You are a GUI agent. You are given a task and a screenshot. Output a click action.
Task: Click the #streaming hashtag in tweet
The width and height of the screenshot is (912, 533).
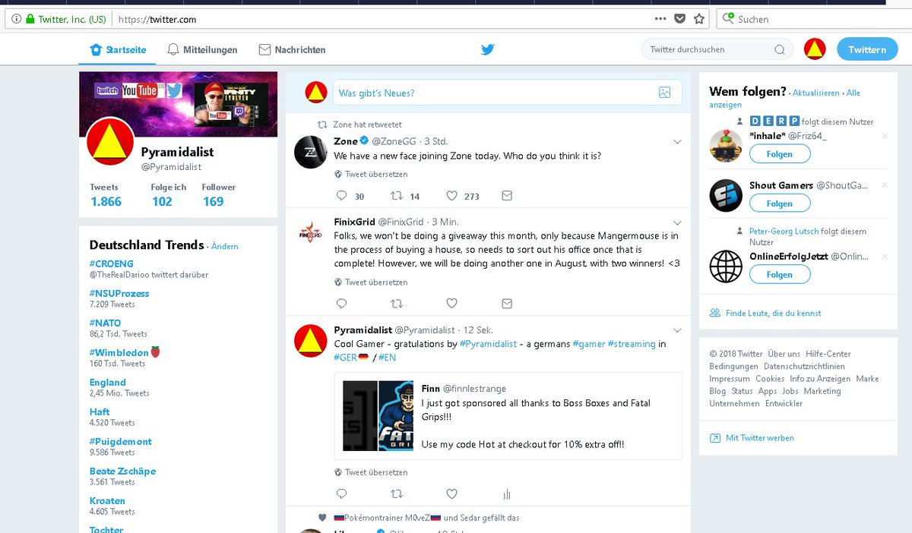pos(632,344)
